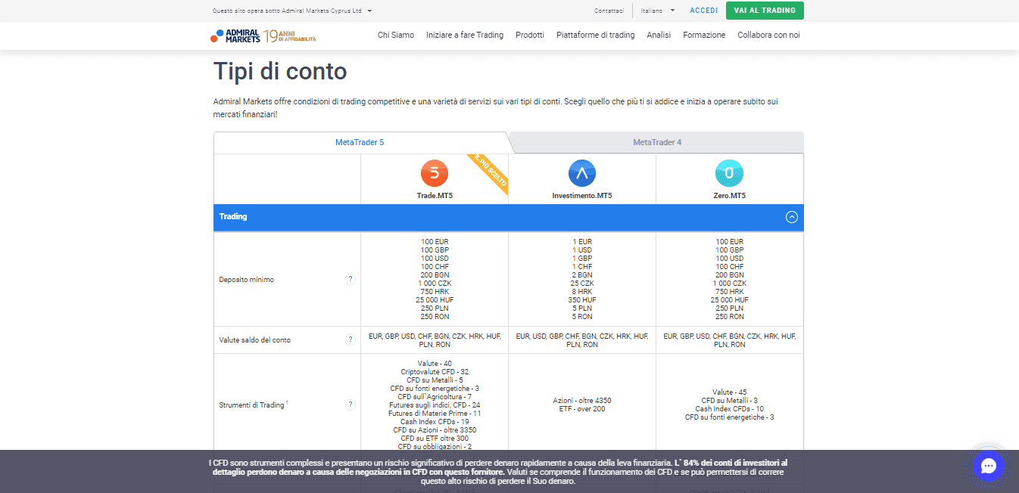
Task: Click 'Valute - 45' in Zero.MT5 column
Action: pos(730,392)
